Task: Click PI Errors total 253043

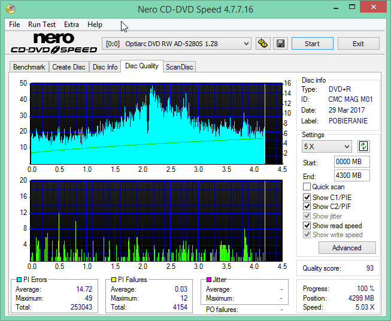Action: (x=81, y=307)
